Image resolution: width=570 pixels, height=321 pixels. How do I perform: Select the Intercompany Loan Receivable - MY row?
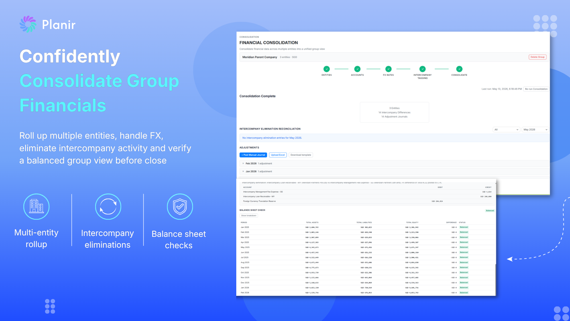click(367, 197)
